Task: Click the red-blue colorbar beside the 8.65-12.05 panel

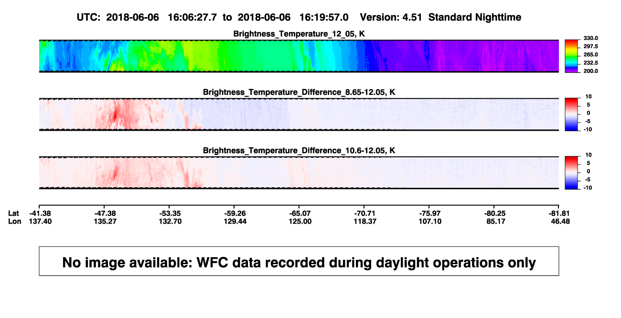Action: coord(572,114)
